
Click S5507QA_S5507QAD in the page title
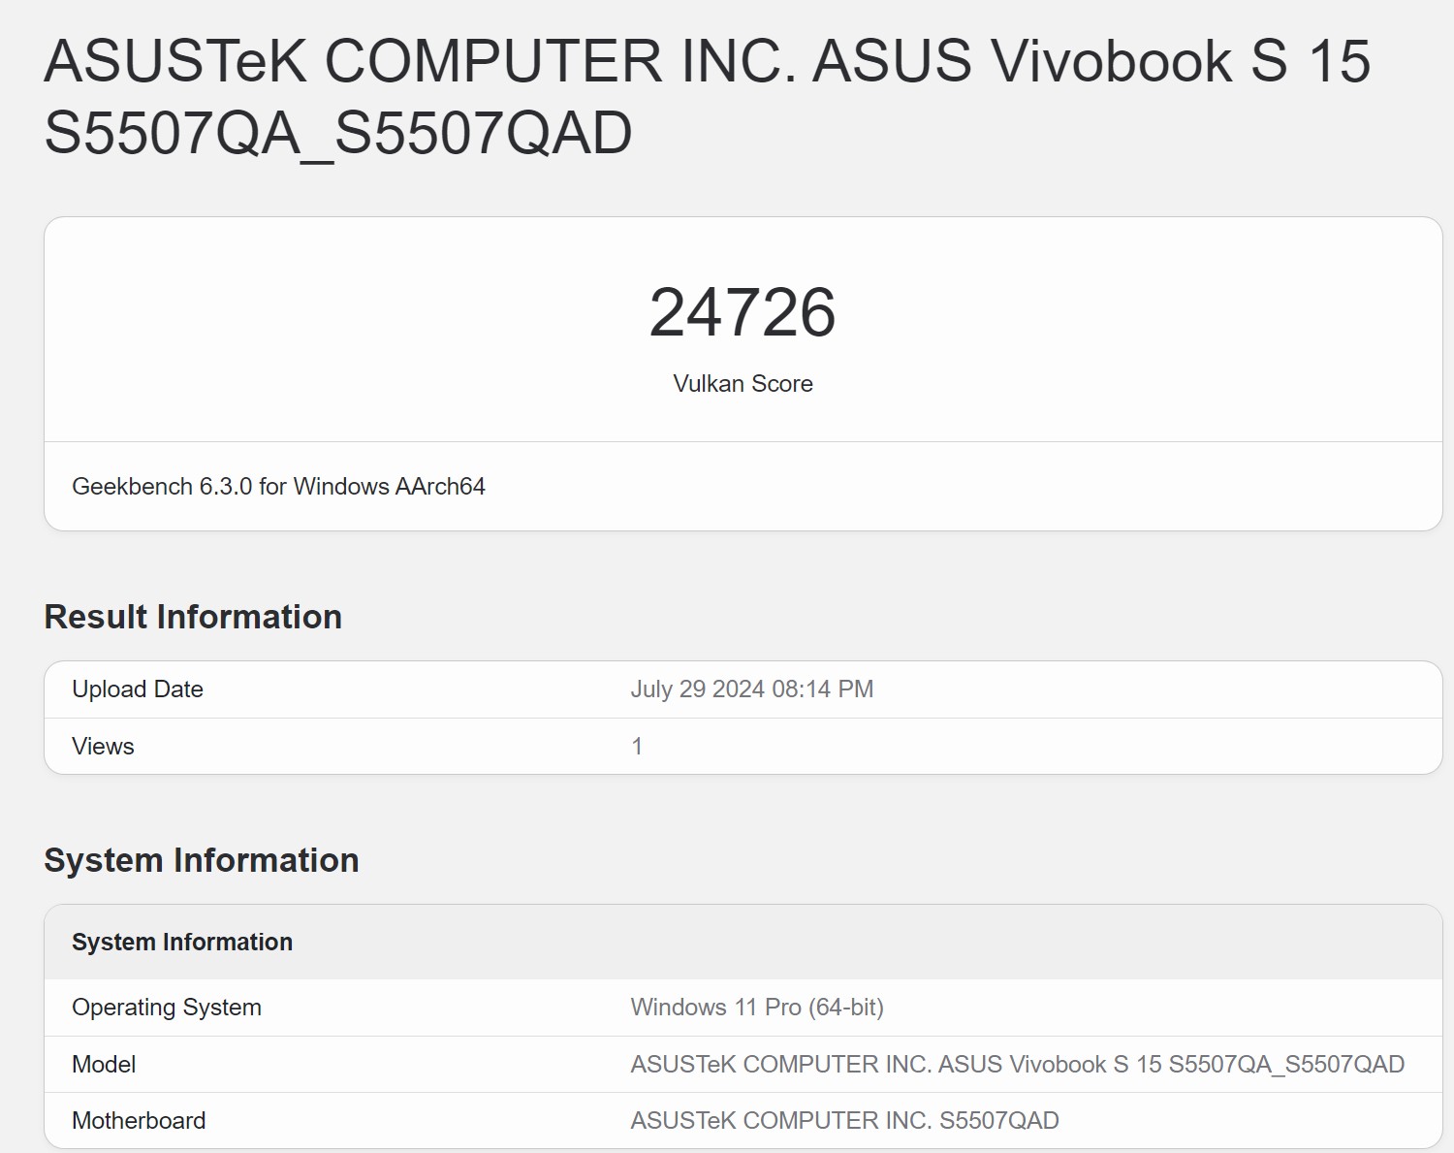(x=337, y=133)
